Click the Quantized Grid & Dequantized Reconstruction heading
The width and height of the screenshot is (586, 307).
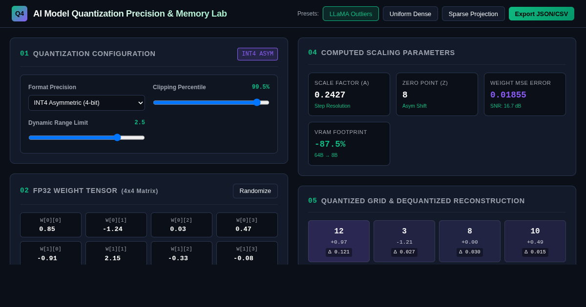[417, 201]
